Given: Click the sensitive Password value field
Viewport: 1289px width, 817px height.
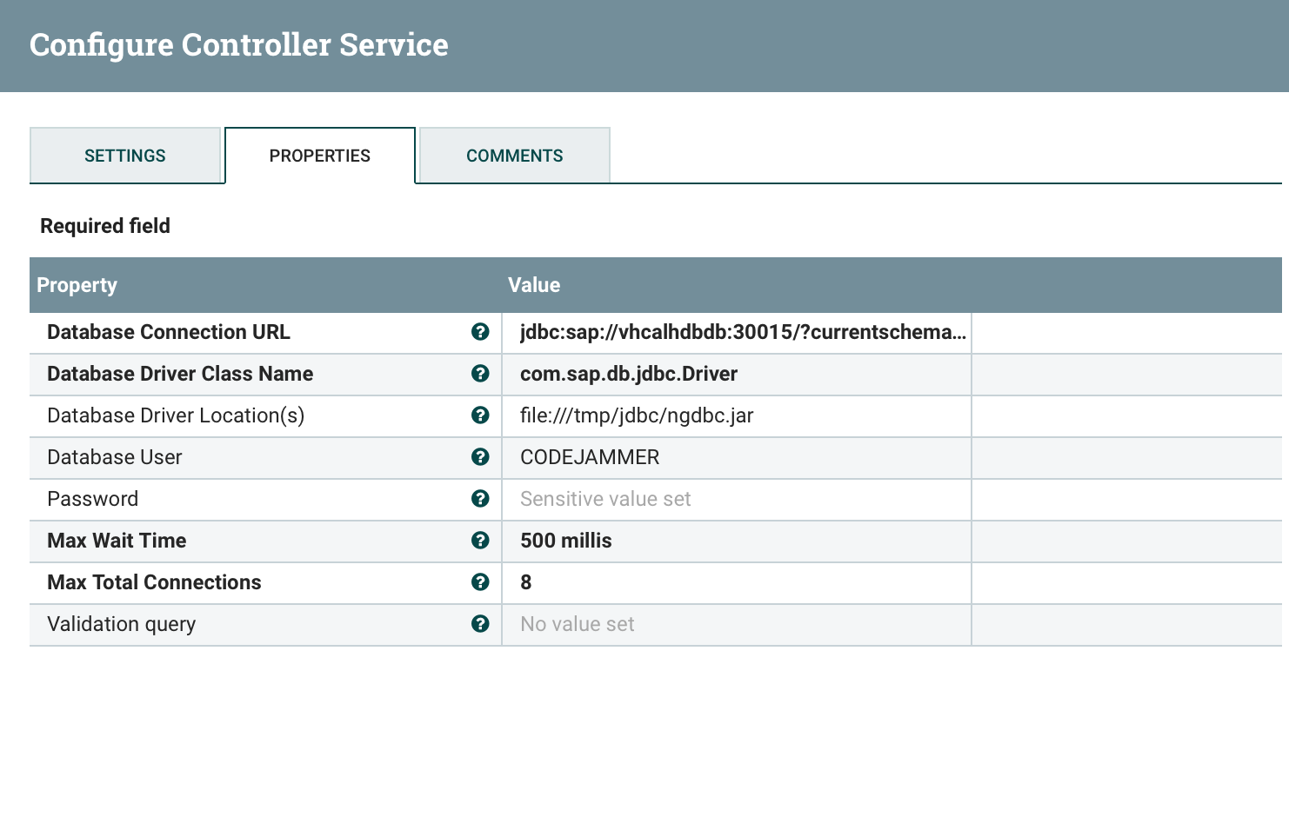Looking at the screenshot, I should 736,499.
